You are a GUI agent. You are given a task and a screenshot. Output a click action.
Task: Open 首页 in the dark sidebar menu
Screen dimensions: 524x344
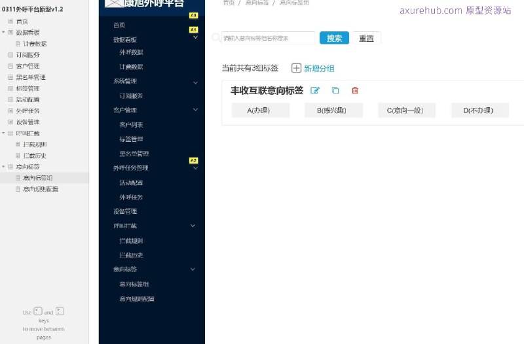pos(119,25)
